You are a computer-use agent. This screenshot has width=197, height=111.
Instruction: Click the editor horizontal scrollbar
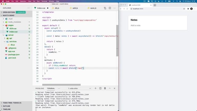62,85
